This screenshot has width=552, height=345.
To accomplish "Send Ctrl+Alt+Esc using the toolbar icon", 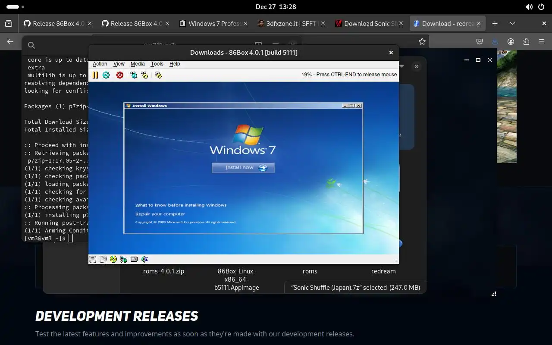I will click(144, 75).
